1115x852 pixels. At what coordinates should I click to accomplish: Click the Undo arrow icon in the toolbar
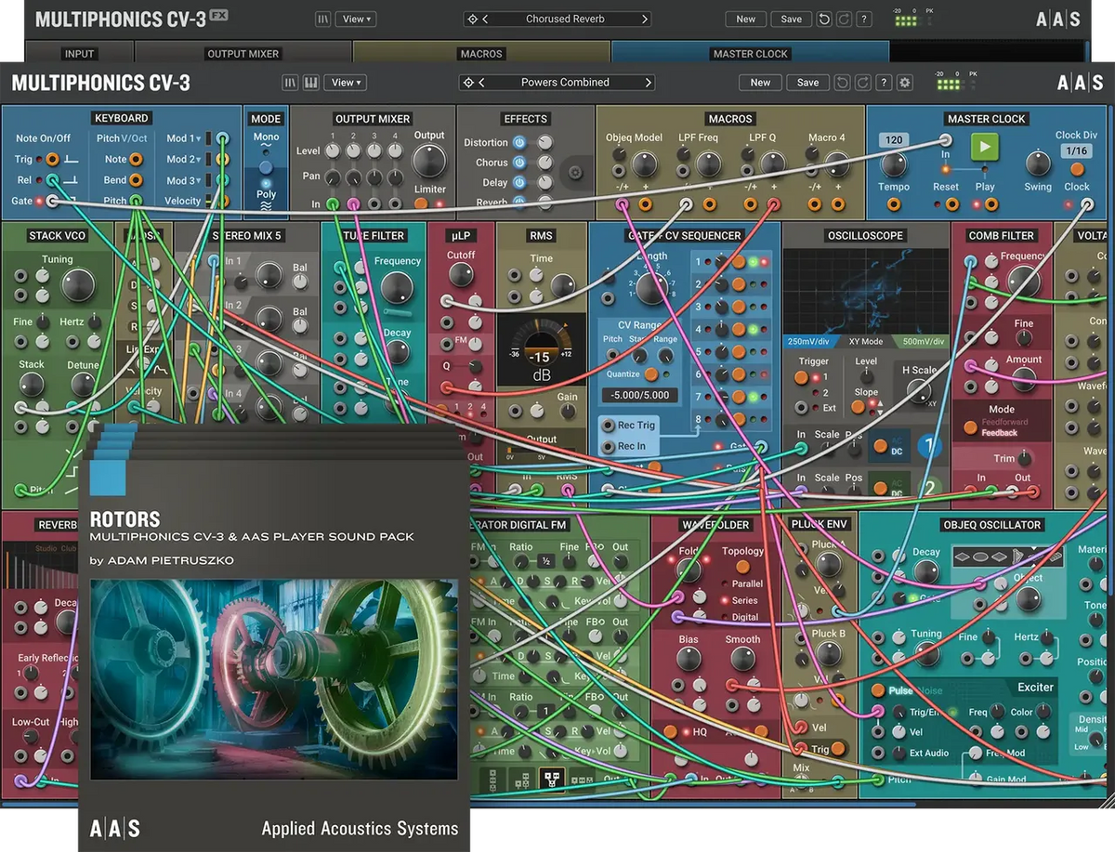tap(842, 82)
